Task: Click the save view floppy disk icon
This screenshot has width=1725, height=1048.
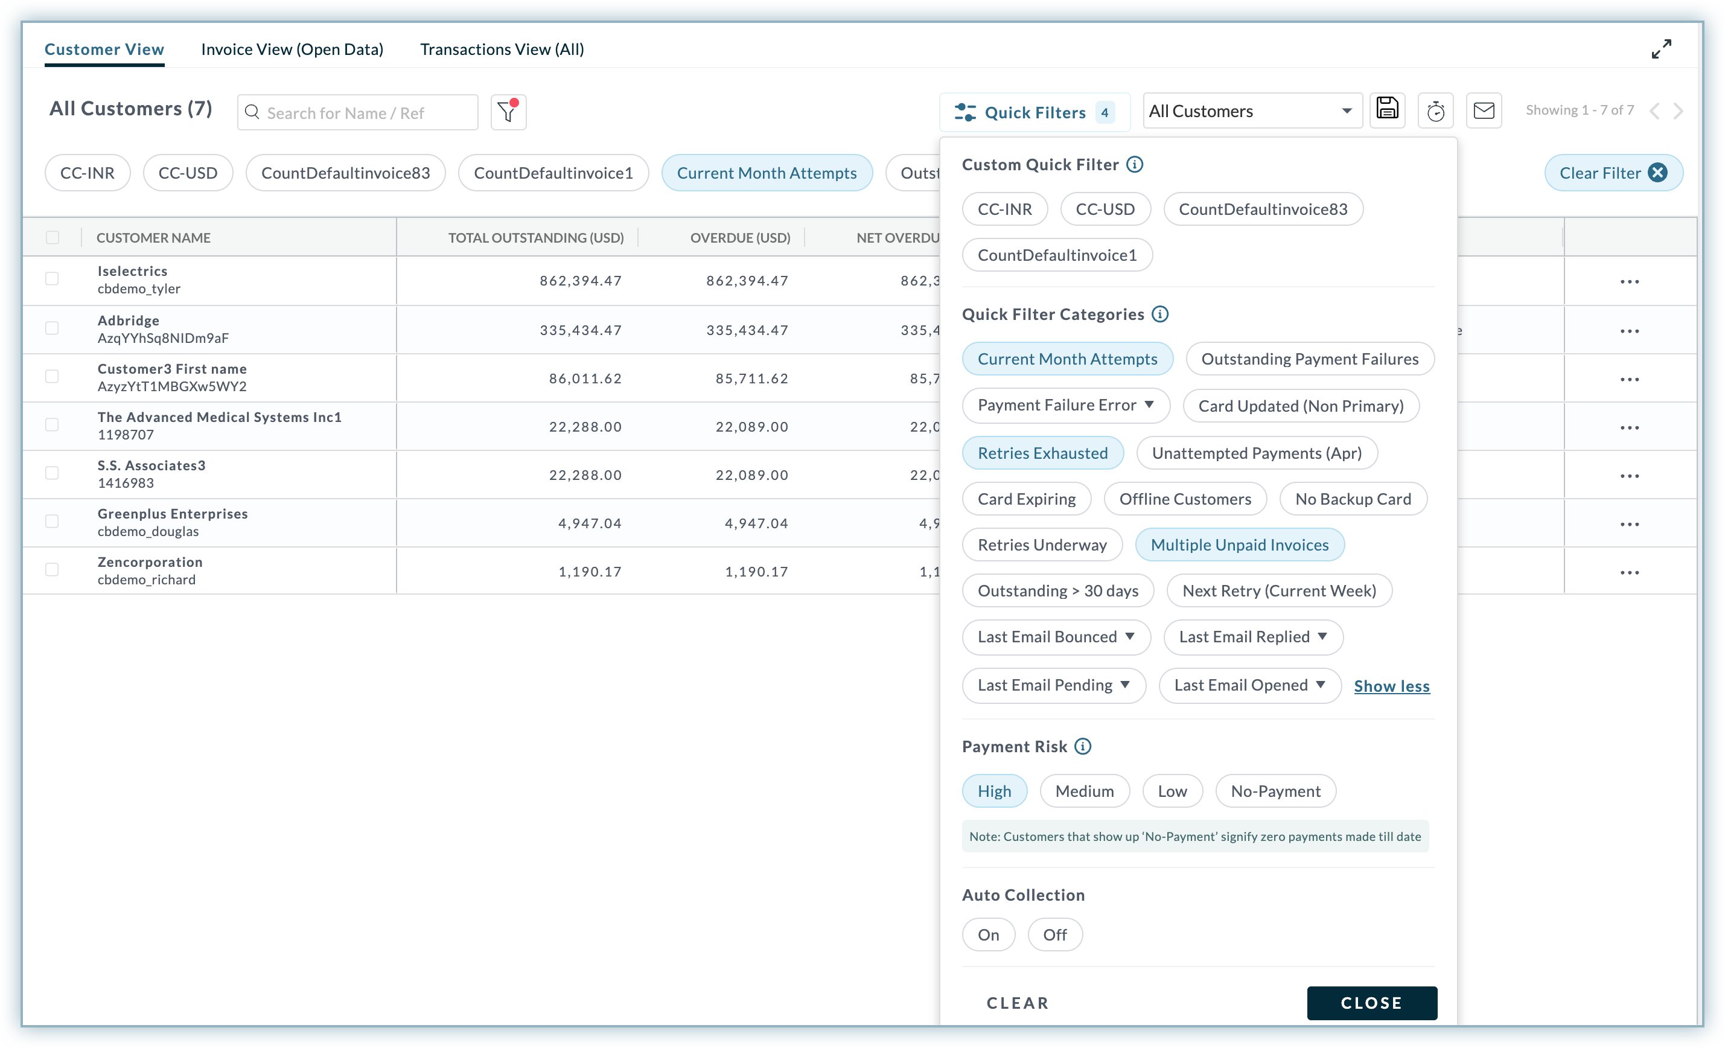Action: tap(1387, 110)
